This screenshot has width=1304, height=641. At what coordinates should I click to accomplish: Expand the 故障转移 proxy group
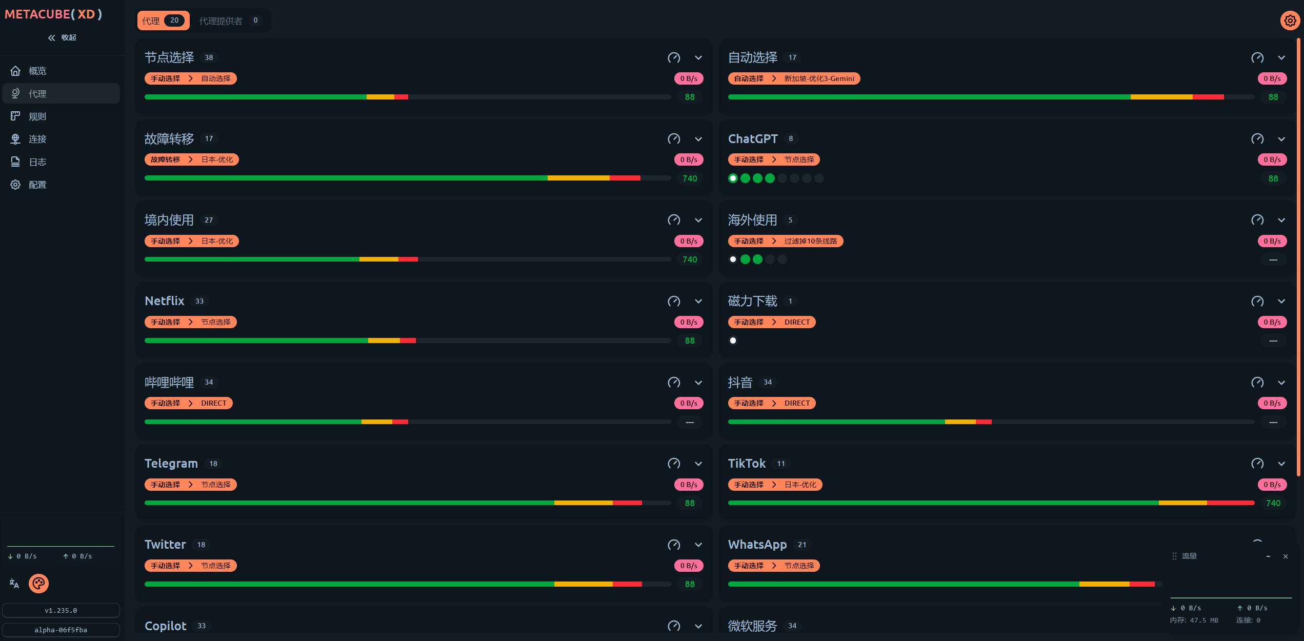pyautogui.click(x=698, y=139)
